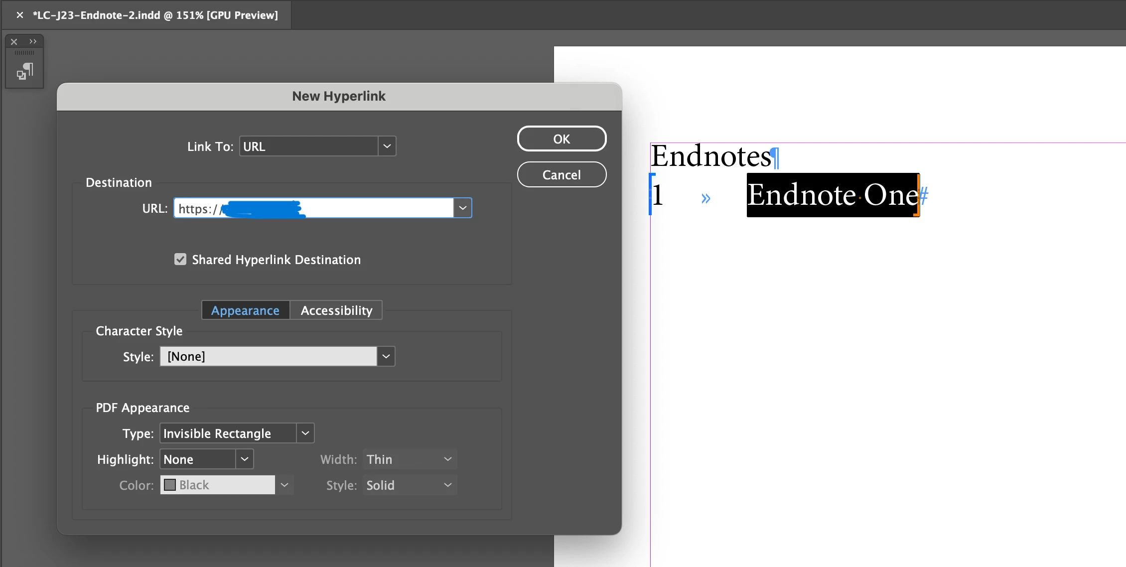Open the Width Thin dropdown
Image resolution: width=1126 pixels, height=567 pixels.
410,459
